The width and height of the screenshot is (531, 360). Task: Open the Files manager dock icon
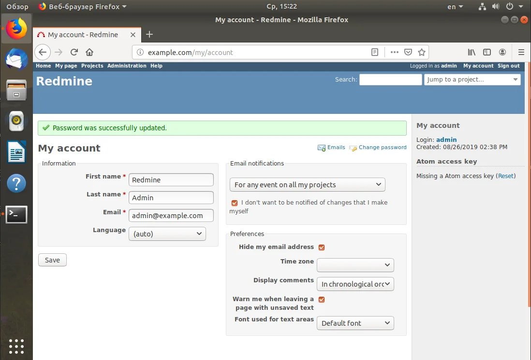coord(16,90)
